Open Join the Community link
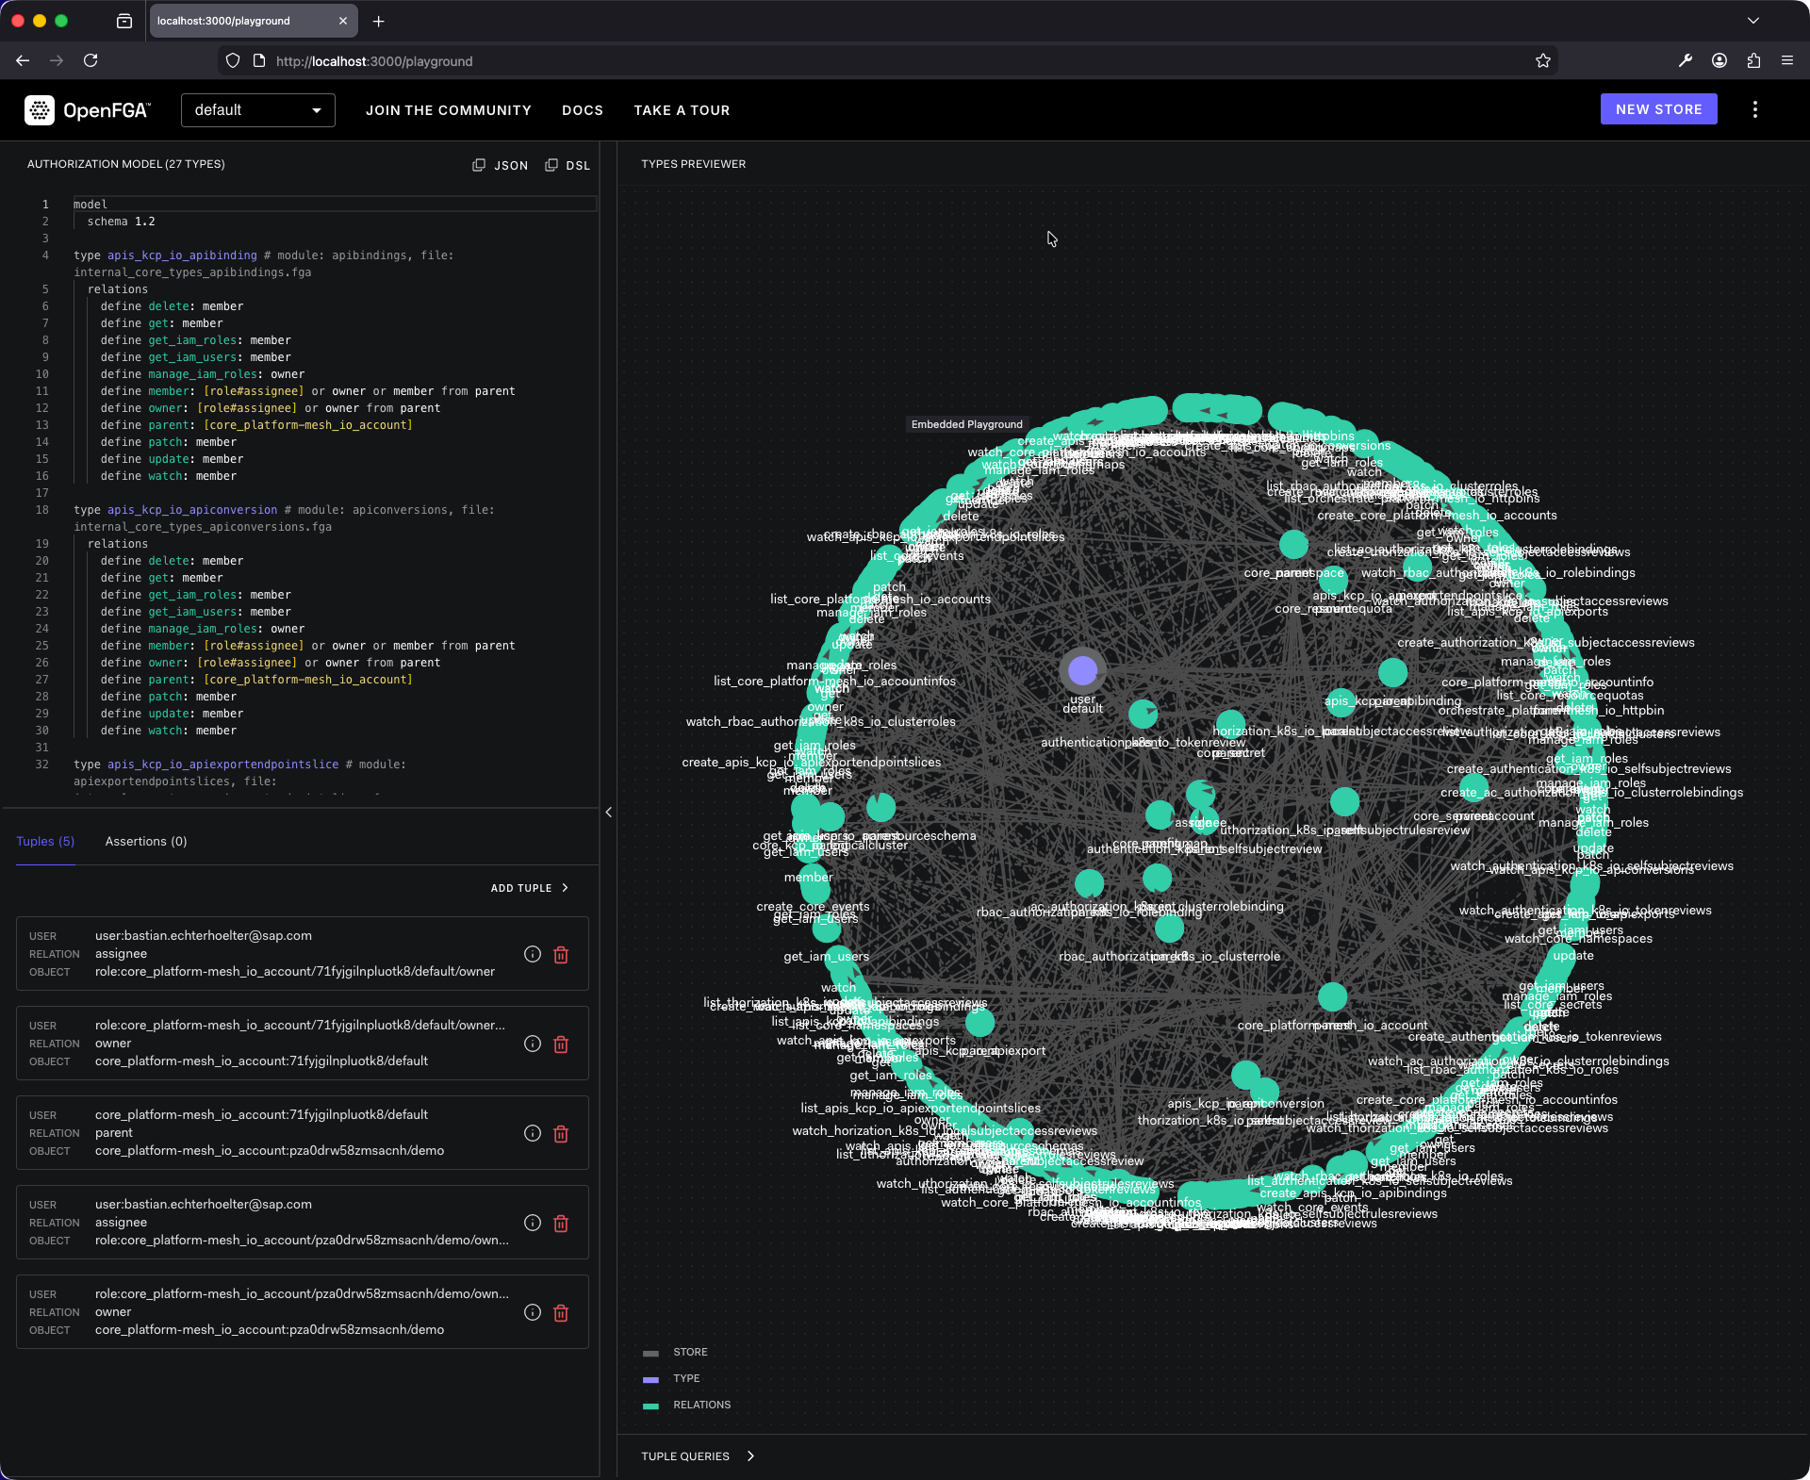 pyautogui.click(x=449, y=110)
